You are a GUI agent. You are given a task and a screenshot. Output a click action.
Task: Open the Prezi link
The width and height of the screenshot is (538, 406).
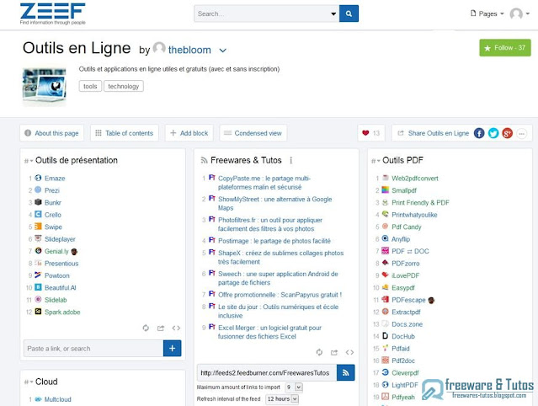(x=52, y=190)
